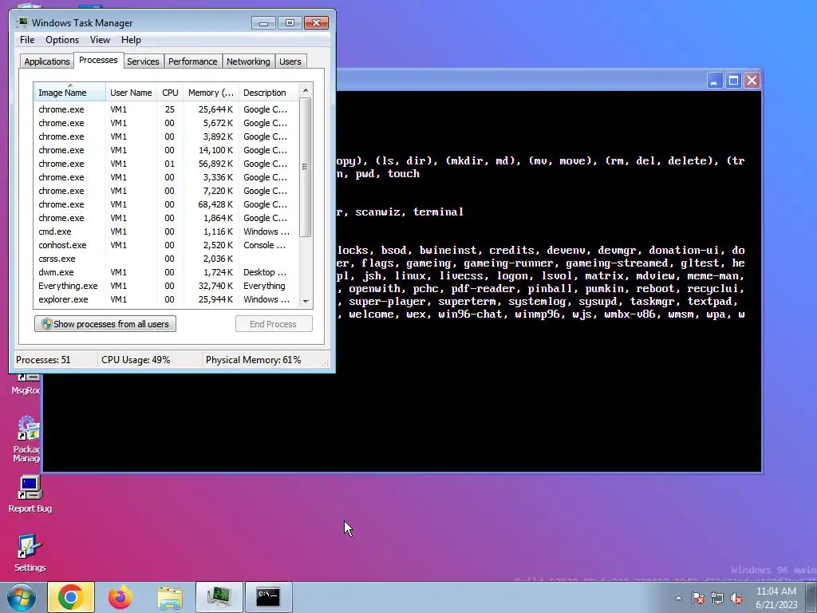Show hidden system tray icons arrow
The image size is (817, 613).
678,598
